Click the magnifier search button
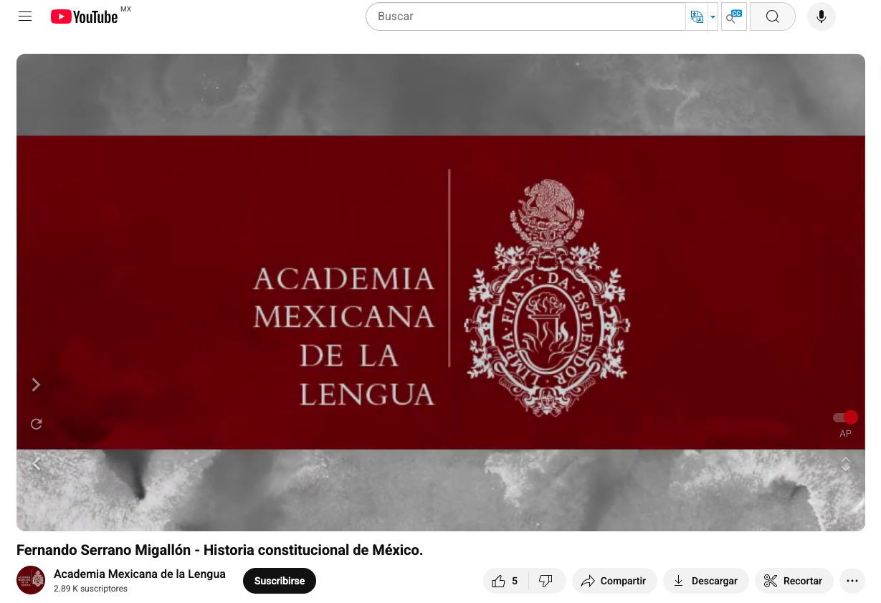The height and width of the screenshot is (603, 881). point(773,16)
